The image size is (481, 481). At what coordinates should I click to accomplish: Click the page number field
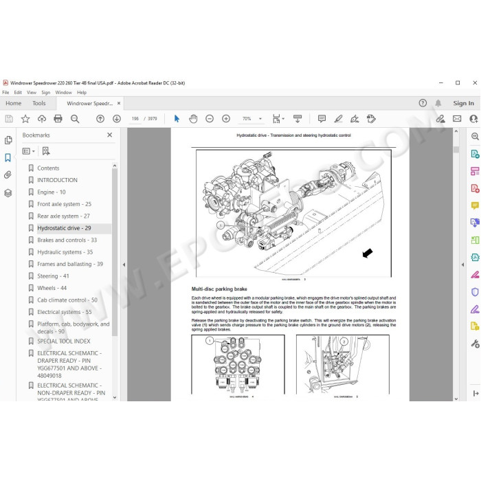[x=135, y=119]
